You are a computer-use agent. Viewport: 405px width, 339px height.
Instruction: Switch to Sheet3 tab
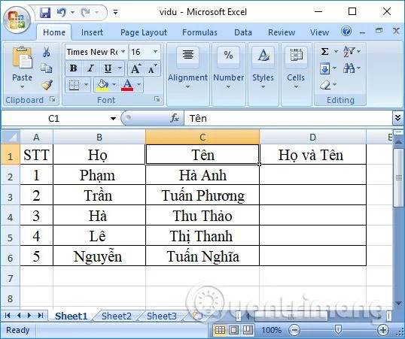pyautogui.click(x=162, y=316)
